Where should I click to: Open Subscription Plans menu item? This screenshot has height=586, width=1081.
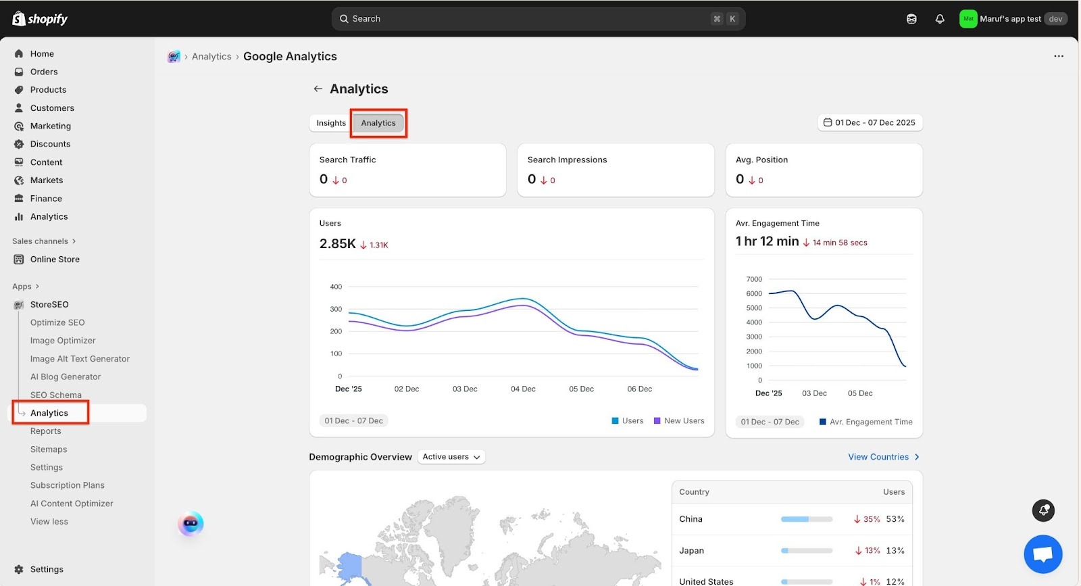[68, 485]
